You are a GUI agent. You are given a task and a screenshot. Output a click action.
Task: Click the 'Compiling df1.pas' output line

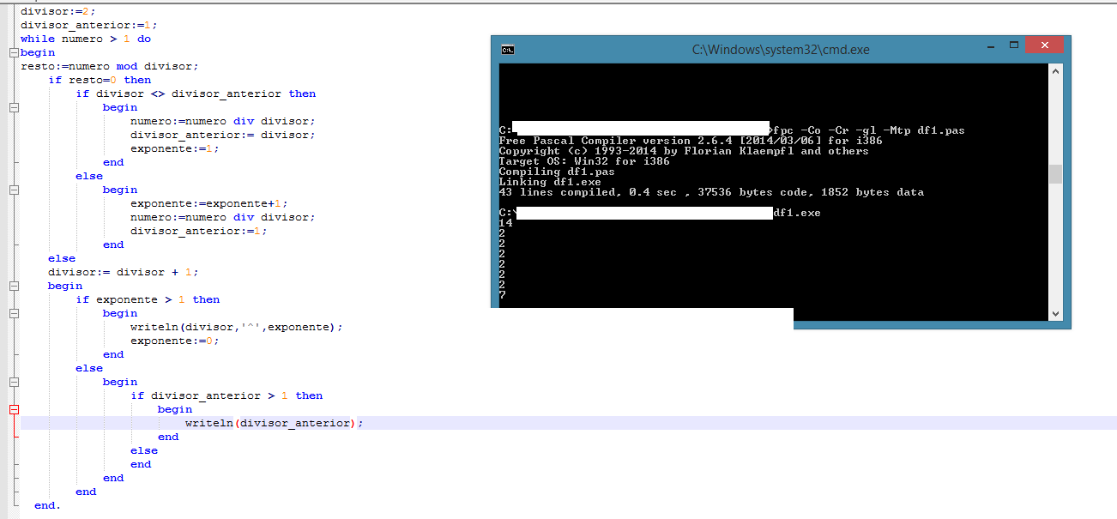[557, 172]
